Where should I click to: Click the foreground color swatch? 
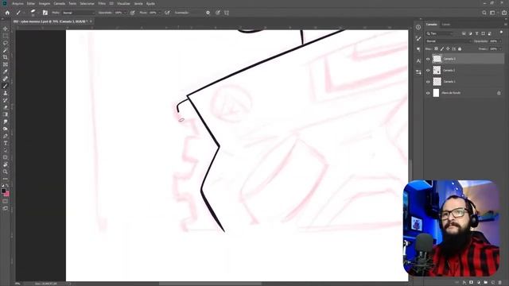[3, 191]
